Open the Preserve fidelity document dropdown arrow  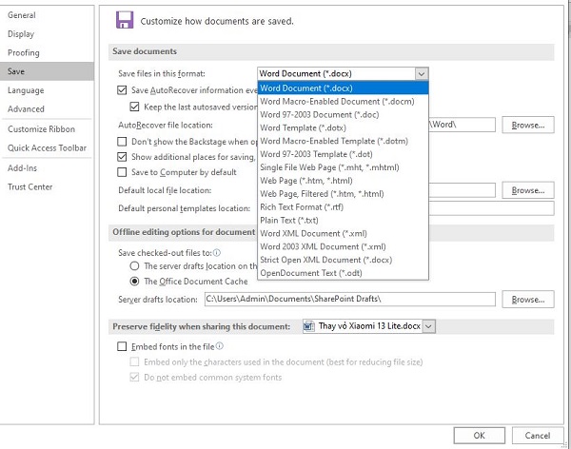[x=428, y=326]
